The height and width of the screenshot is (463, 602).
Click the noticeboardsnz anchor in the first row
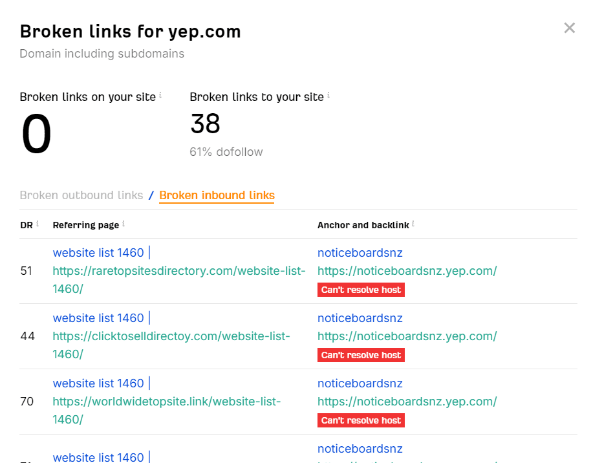(360, 252)
